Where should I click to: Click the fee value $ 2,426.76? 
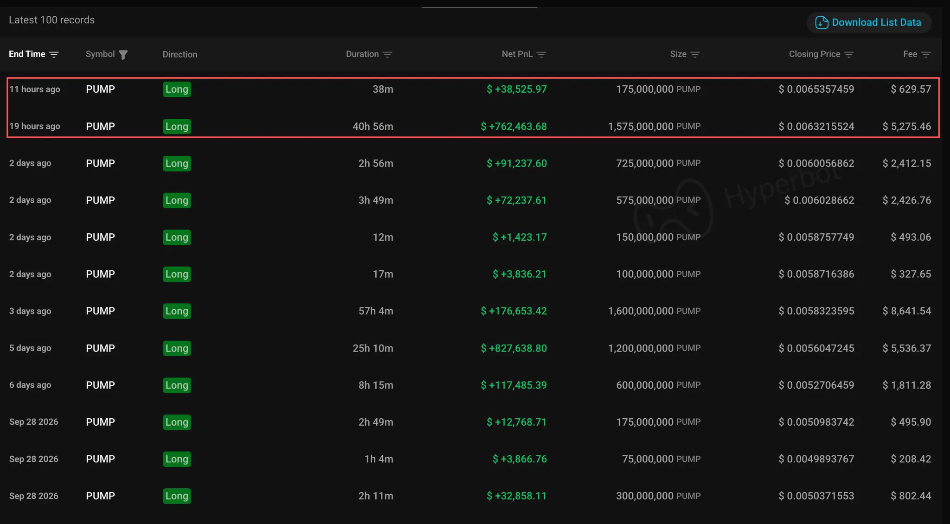tap(907, 200)
